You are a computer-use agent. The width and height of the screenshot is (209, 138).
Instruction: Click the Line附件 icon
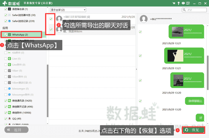(x=10, y=65)
